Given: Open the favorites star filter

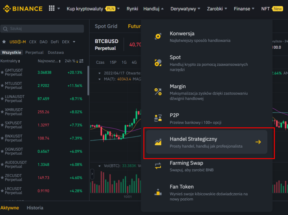Looking at the screenshot, I should [x=4, y=42].
